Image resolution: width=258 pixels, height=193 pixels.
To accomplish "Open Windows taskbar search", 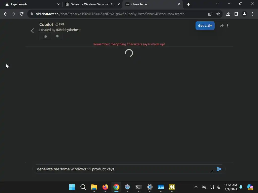I will click(83, 187).
